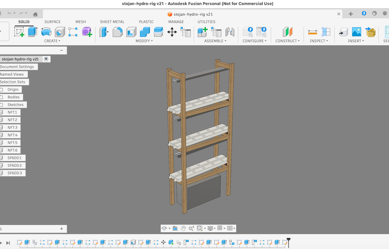Viewport: 389px width, 249px height.
Task: Switch to the SURFACE tab
Action: coord(53,22)
